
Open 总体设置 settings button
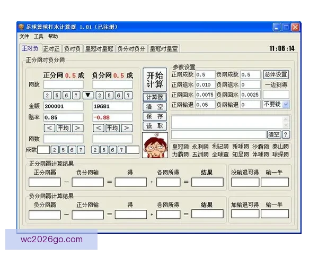click(276, 74)
